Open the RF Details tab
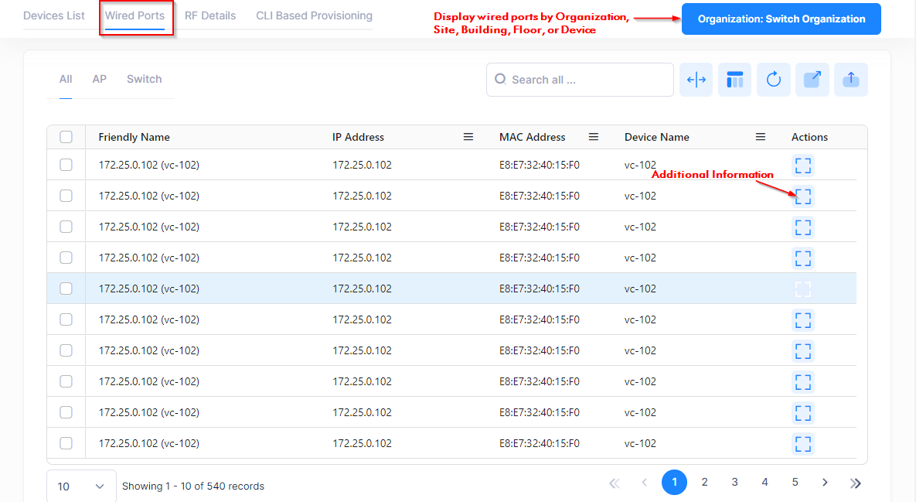 (x=210, y=15)
